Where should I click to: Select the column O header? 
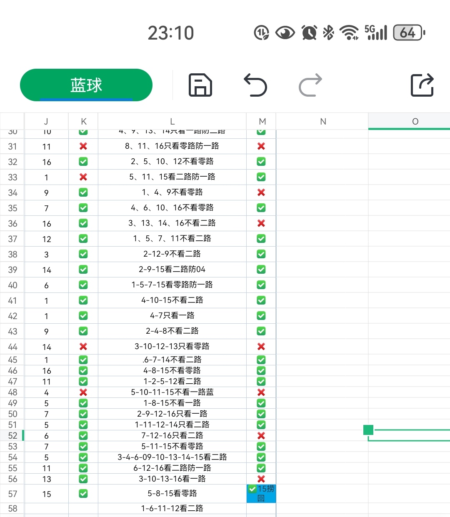[415, 121]
